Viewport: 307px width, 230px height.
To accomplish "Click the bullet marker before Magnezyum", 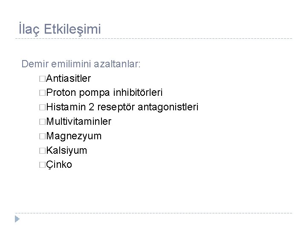I will [x=41, y=136].
